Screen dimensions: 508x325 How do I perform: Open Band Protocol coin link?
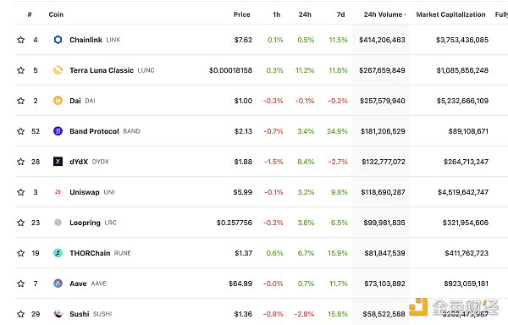(x=94, y=131)
